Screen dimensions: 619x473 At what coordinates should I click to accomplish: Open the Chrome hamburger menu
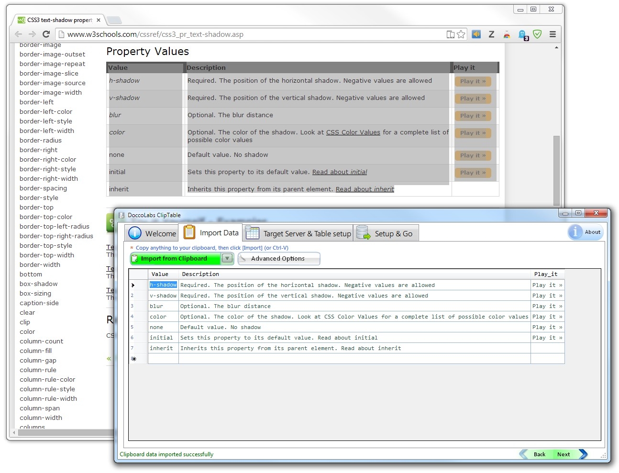553,34
